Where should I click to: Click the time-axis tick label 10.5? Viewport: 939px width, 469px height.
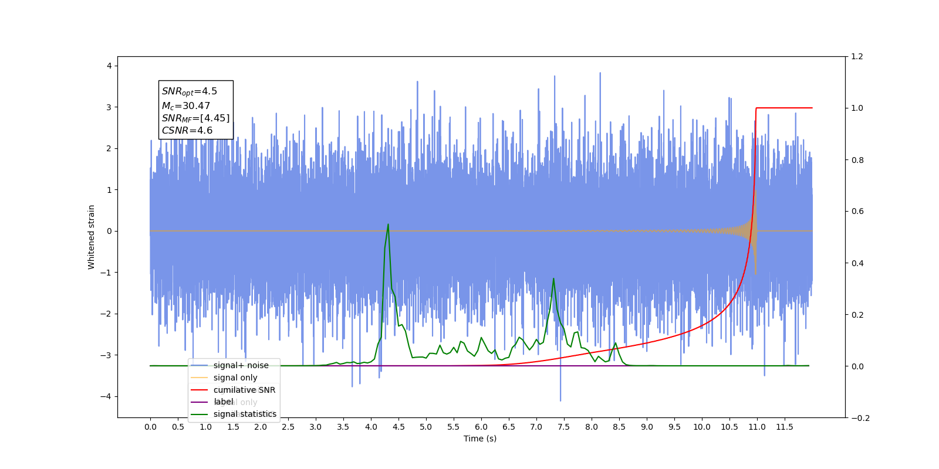(x=729, y=427)
